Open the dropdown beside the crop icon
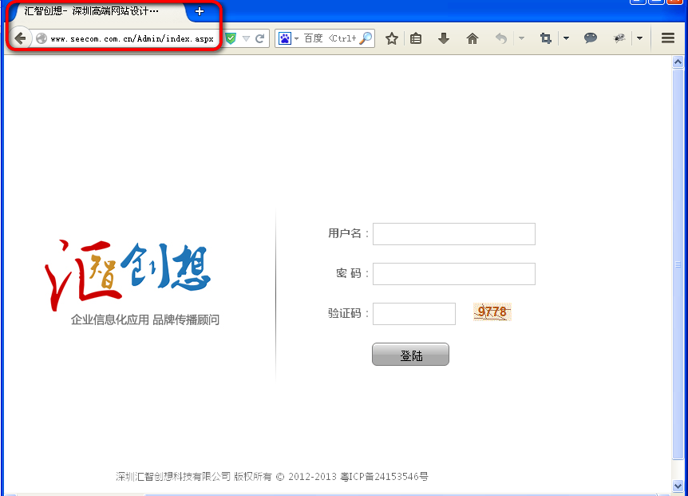Screen dimensions: 688x496 (x=566, y=38)
